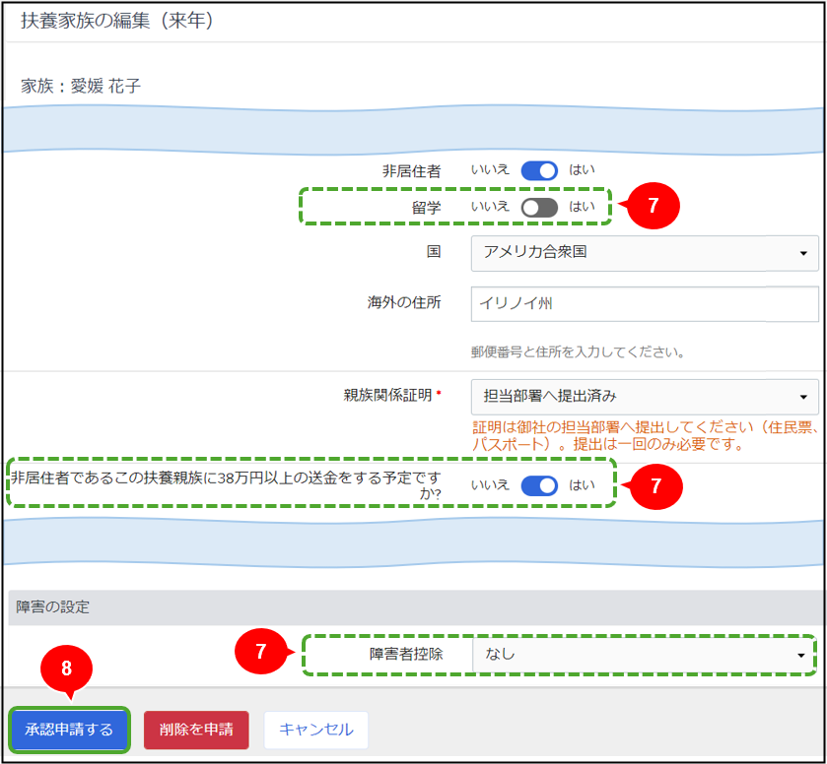
Task: Click the 障害の設定 section header
Action: (x=417, y=607)
